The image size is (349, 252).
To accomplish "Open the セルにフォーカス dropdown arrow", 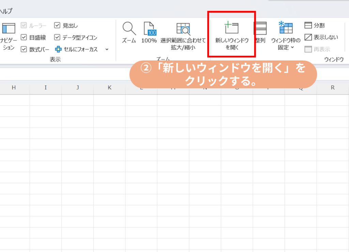I will coord(107,49).
